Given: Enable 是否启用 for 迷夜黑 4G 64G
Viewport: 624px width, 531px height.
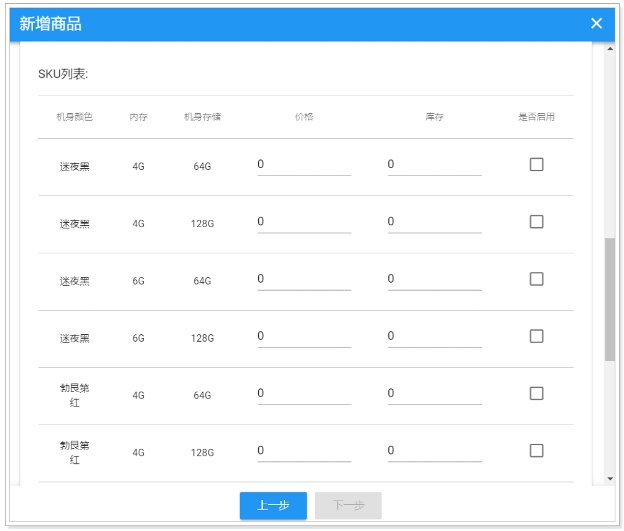Looking at the screenshot, I should click(x=536, y=164).
